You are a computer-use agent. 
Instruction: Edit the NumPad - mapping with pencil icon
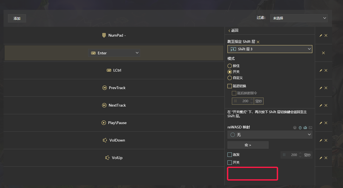tap(321, 36)
